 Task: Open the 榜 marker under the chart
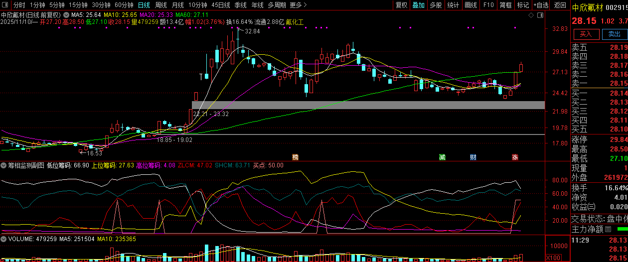coord(296,157)
